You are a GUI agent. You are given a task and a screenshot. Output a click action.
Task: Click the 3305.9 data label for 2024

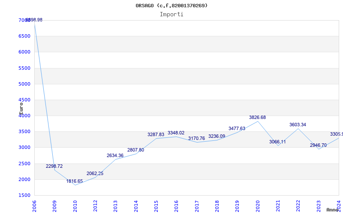click(337, 134)
